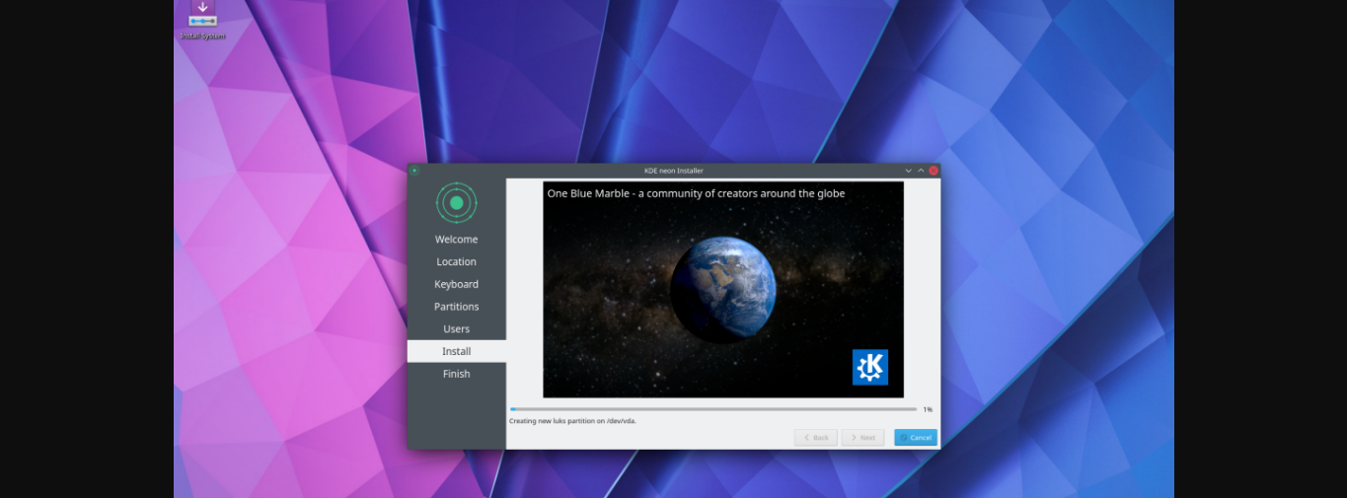The height and width of the screenshot is (498, 1347).
Task: Maximize the installer window
Action: coord(921,171)
